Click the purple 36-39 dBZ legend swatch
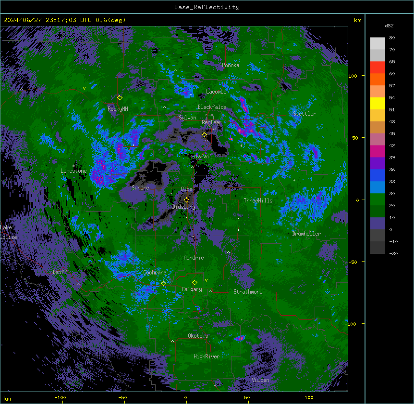Image resolution: width=414 pixels, height=404 pixels. point(377,164)
